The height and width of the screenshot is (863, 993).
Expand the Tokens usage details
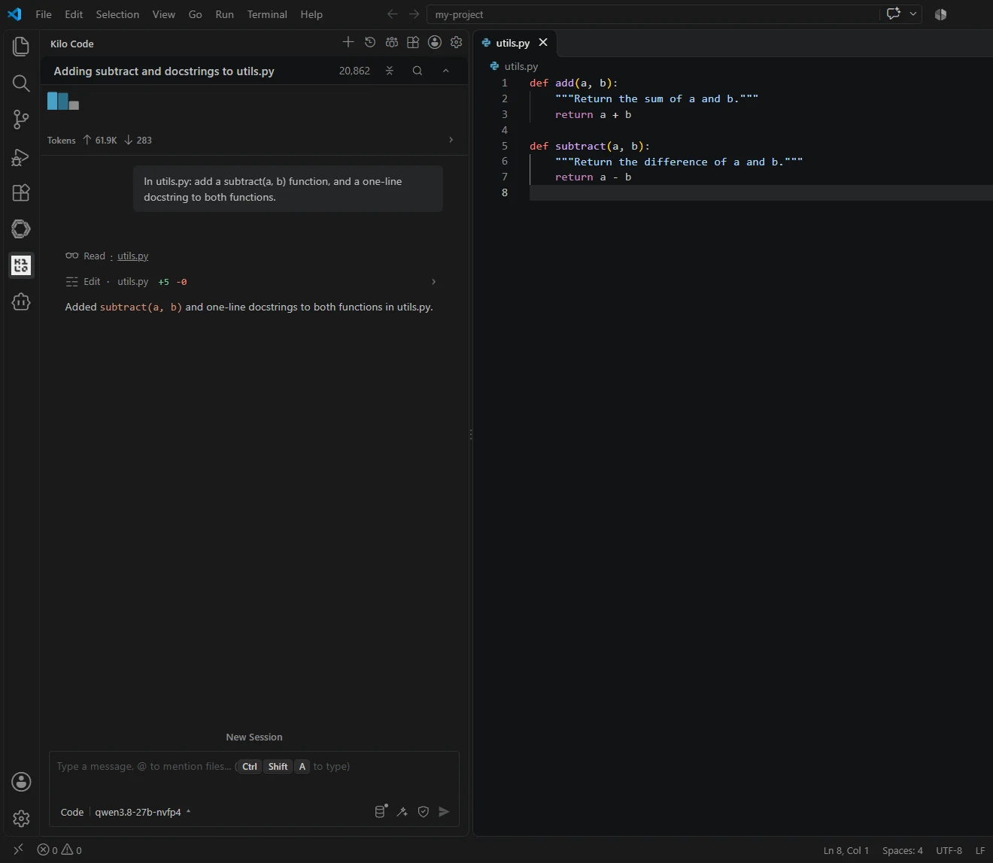451,140
